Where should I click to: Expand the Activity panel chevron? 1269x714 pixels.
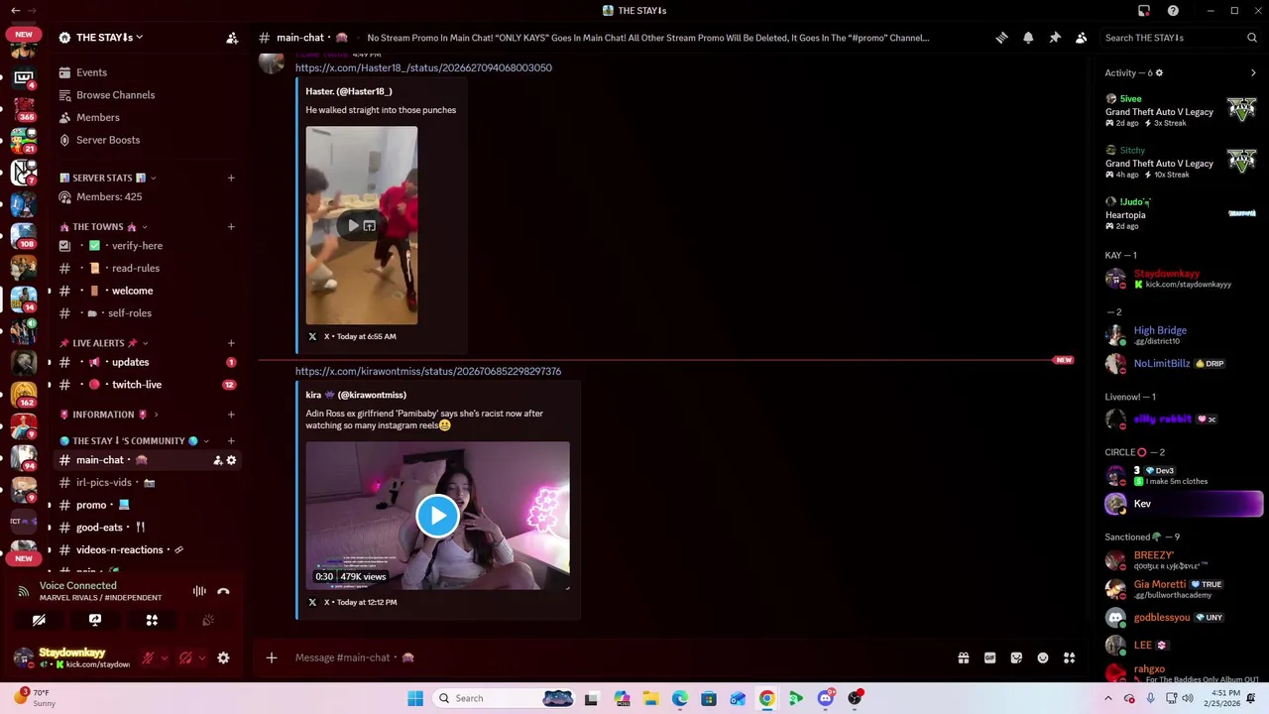tap(1253, 72)
